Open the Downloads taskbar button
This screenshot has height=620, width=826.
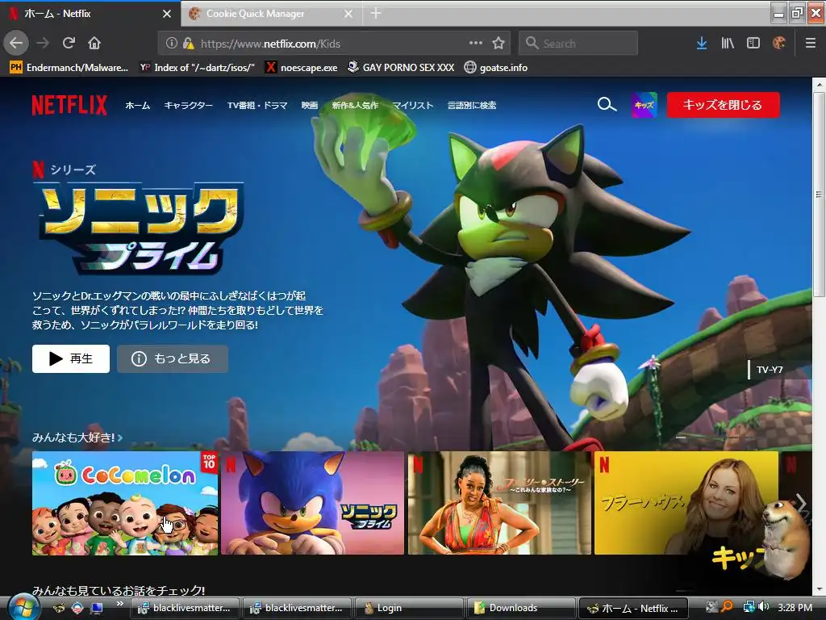pyautogui.click(x=521, y=608)
